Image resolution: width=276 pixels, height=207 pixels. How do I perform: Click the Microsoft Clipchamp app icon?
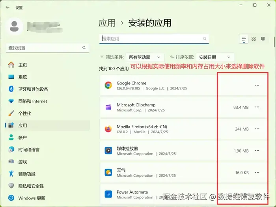(108, 107)
